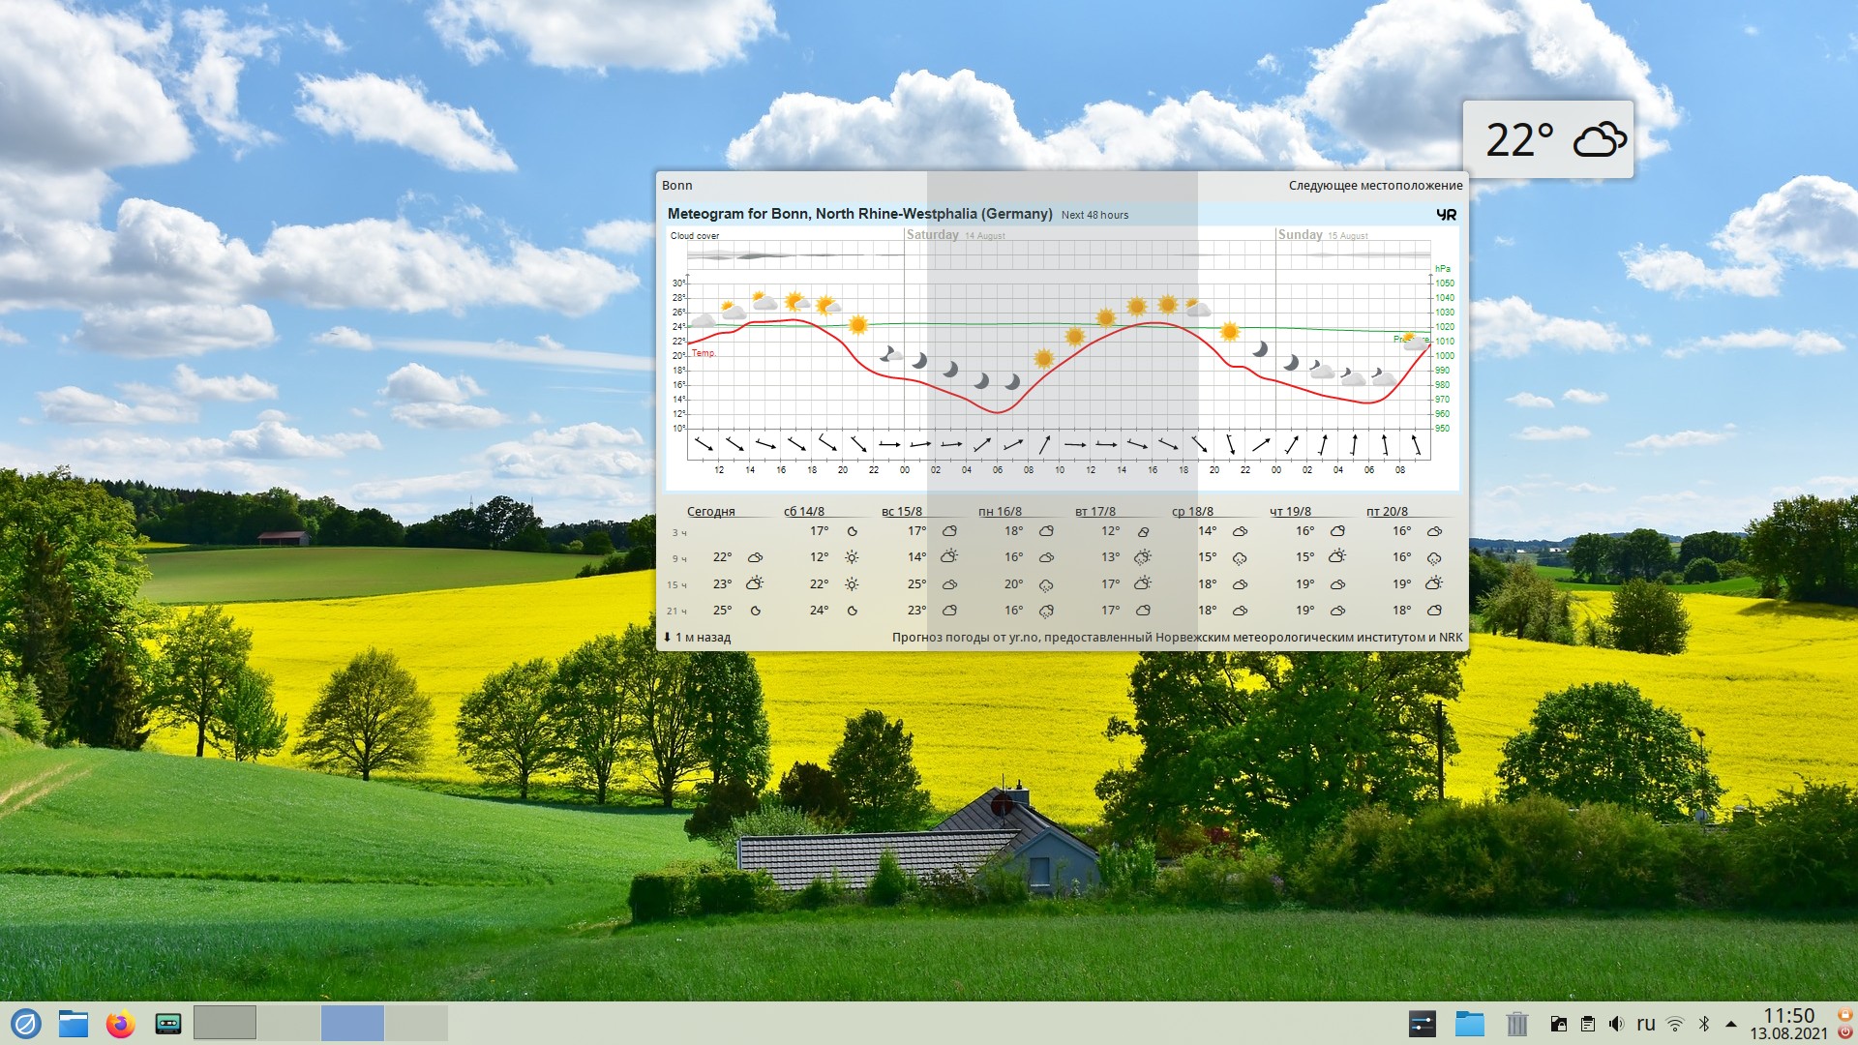Viewport: 1858px width, 1045px height.
Task: Open the trash bin in panel
Action: pos(1516,1023)
